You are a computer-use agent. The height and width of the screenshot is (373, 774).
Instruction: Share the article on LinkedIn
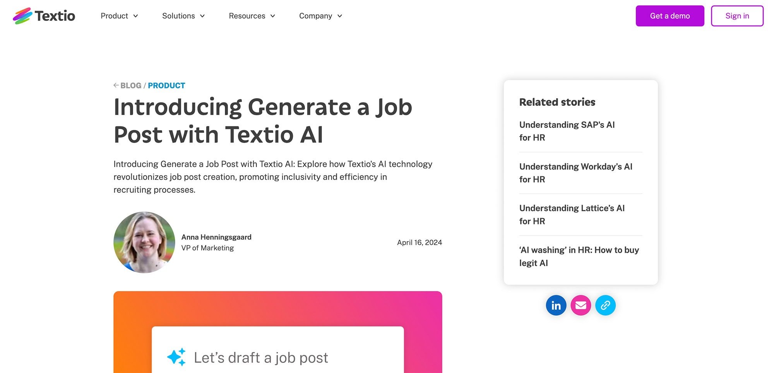point(556,305)
